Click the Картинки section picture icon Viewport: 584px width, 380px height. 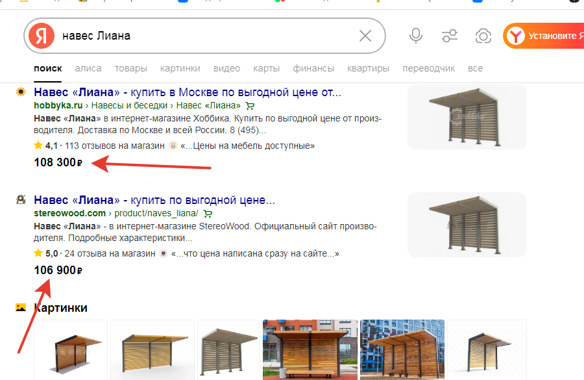point(21,308)
